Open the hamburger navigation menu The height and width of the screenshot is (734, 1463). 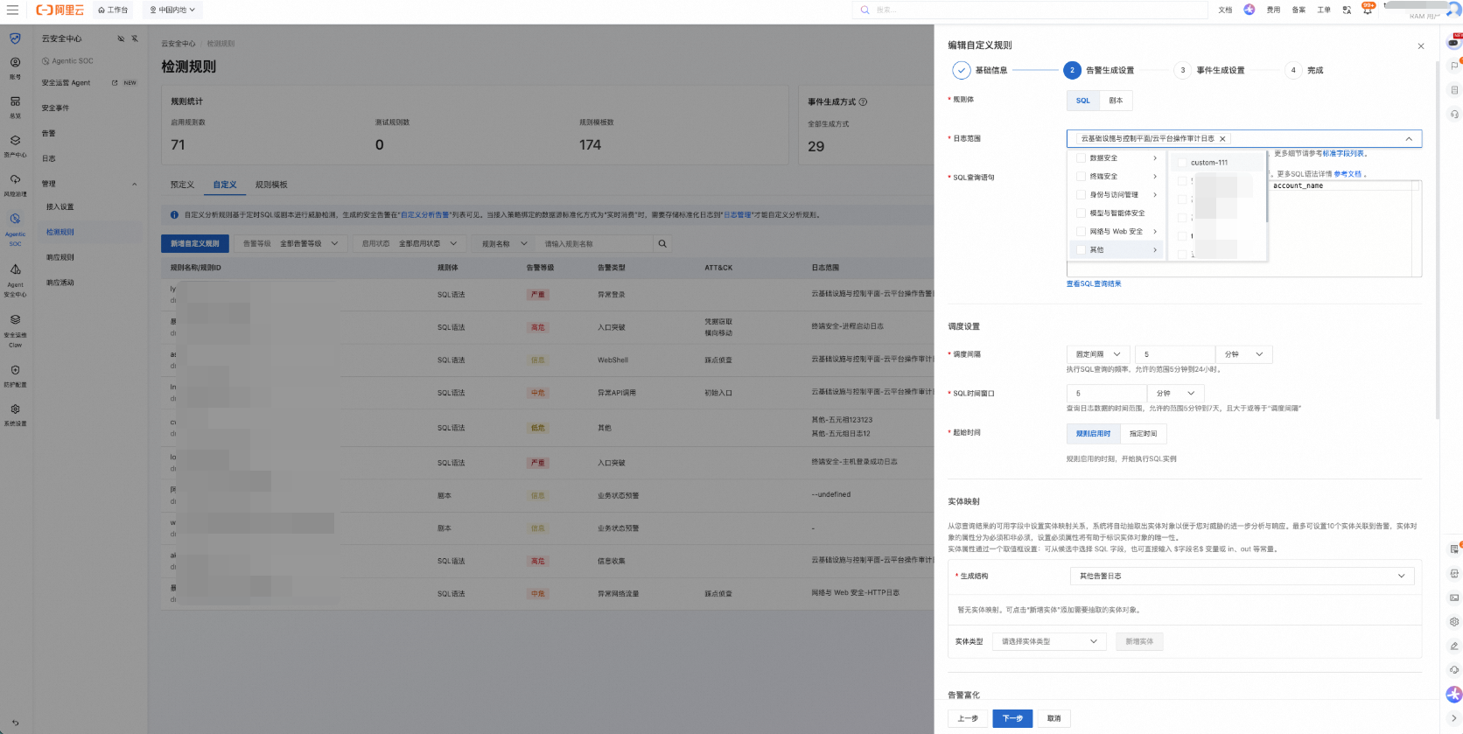[12, 10]
